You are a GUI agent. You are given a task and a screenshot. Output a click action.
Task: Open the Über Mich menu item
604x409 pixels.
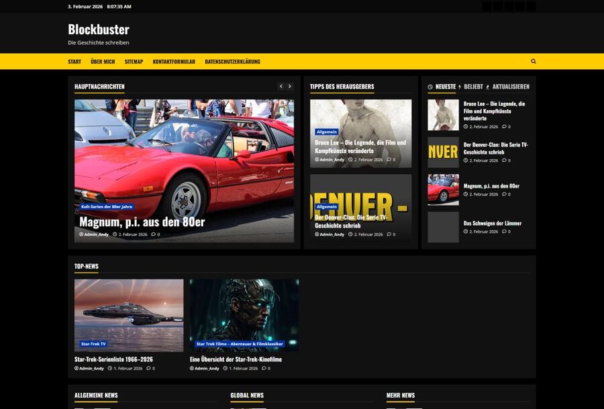103,62
